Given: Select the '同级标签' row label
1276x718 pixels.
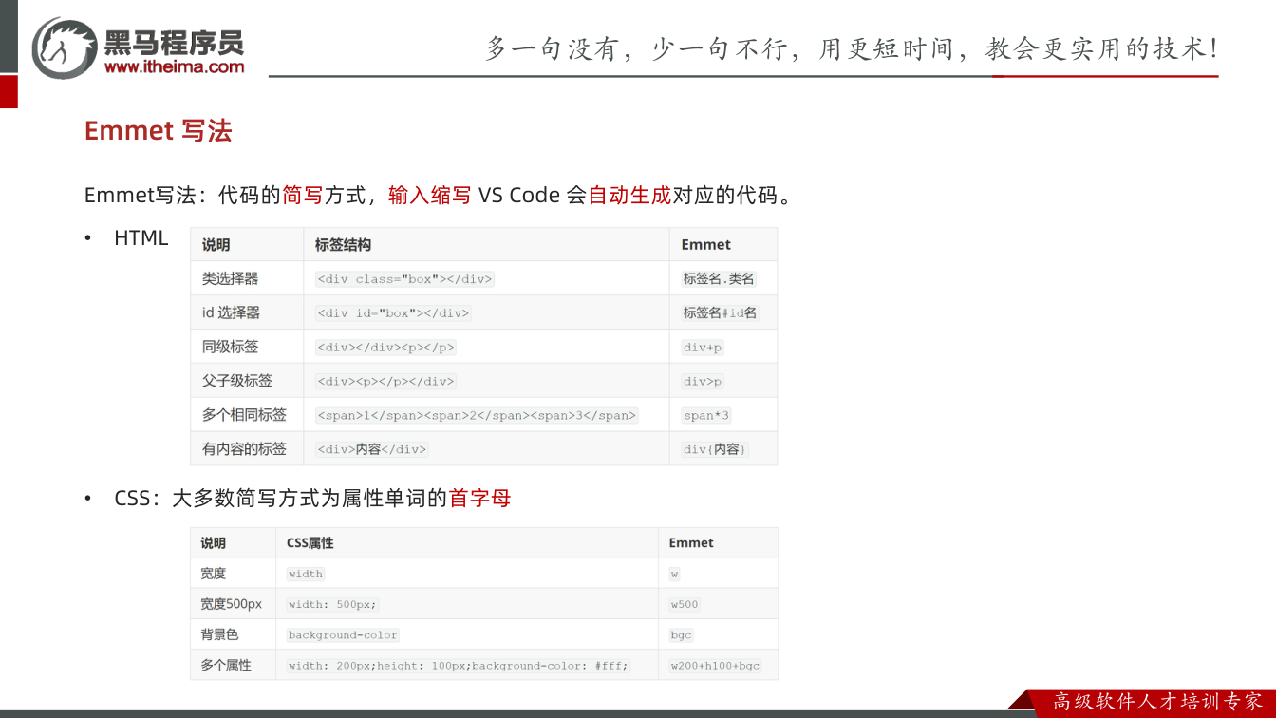Looking at the screenshot, I should coord(230,347).
